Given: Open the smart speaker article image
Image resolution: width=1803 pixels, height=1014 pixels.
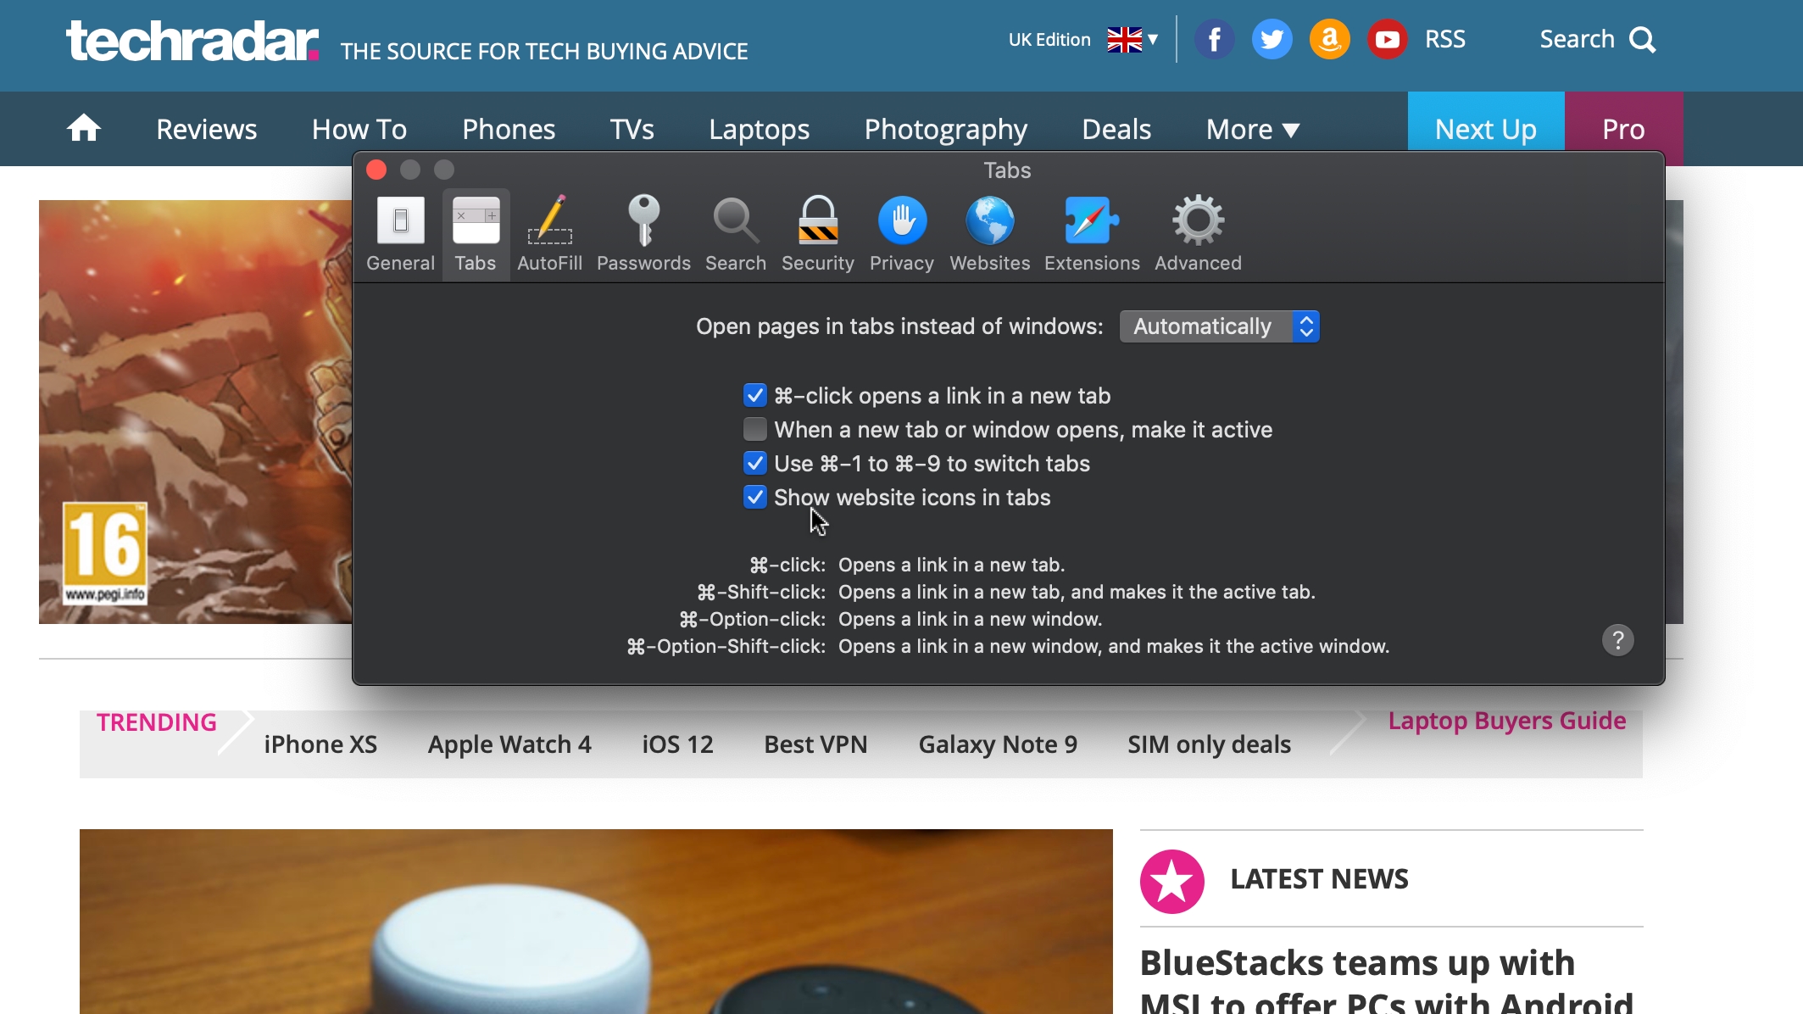Looking at the screenshot, I should [x=596, y=922].
